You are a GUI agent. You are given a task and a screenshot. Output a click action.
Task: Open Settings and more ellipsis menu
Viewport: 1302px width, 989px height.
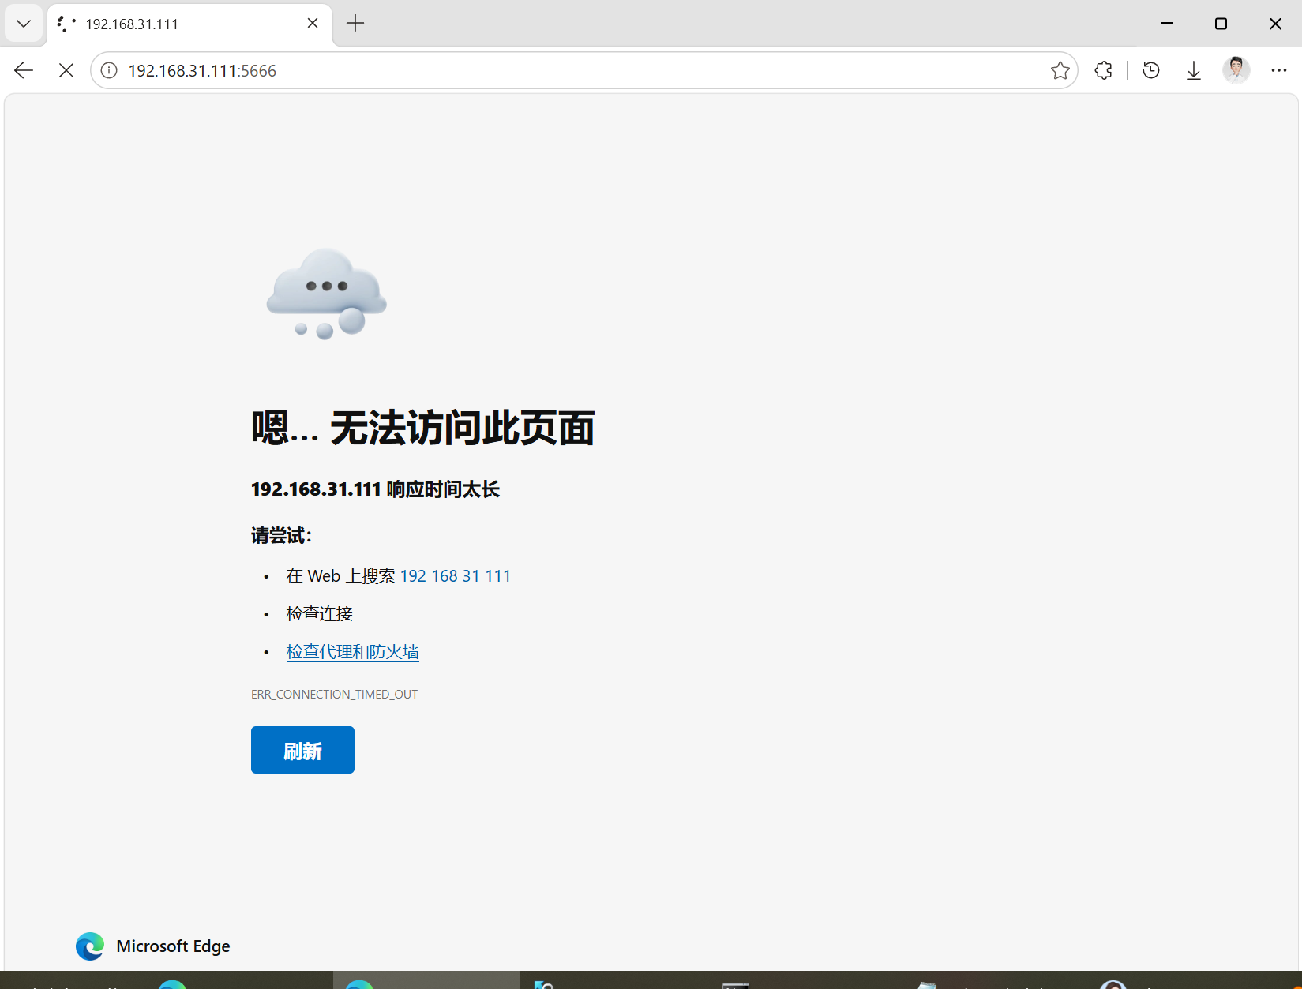point(1279,70)
